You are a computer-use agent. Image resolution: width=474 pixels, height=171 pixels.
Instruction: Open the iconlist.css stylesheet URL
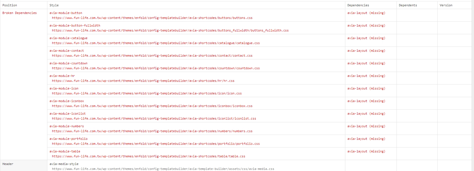154,119
